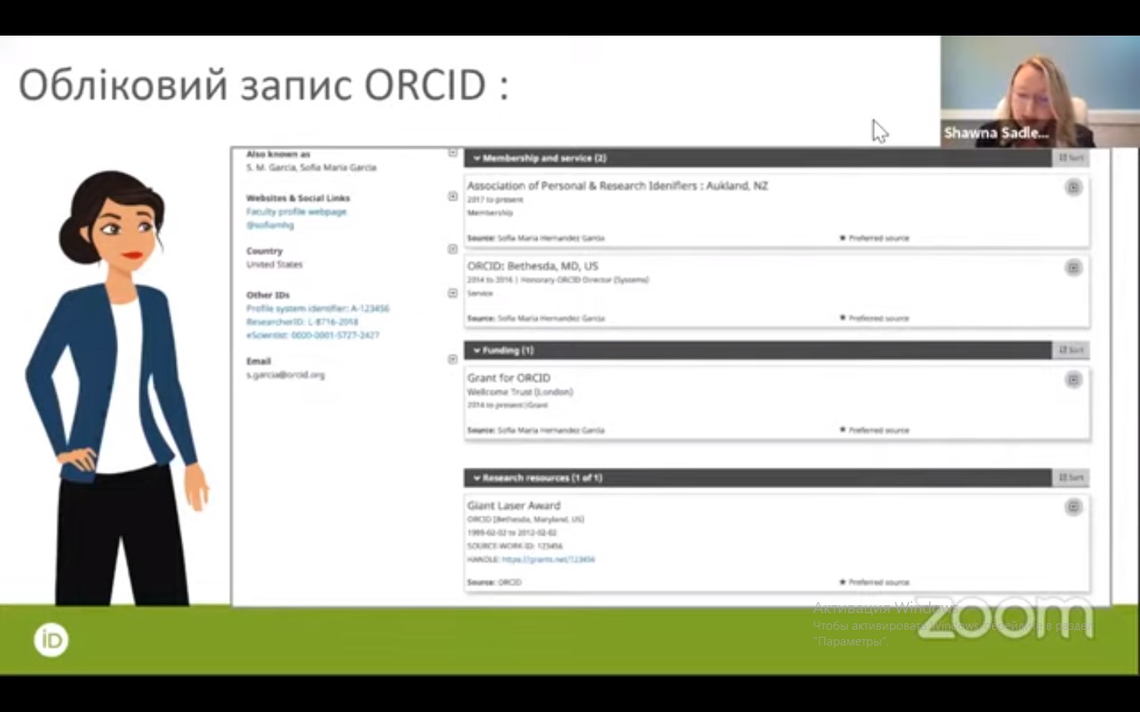Viewport: 1140px width, 712px height.
Task: Click the ORCID iD logo in green footer
Action: pos(51,640)
